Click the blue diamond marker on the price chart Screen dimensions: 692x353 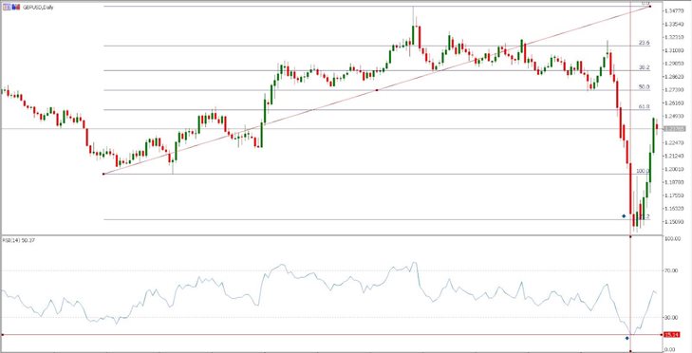point(624,215)
